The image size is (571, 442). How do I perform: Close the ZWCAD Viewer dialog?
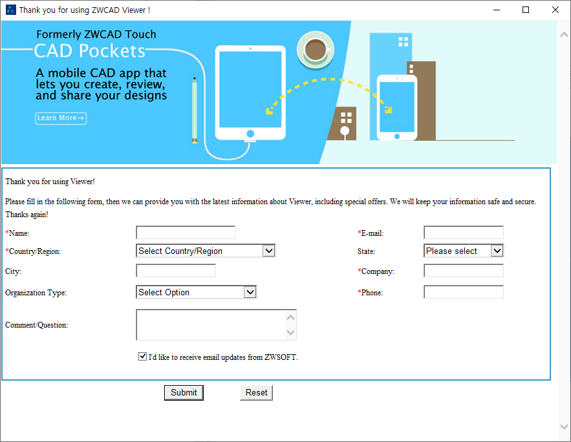555,10
